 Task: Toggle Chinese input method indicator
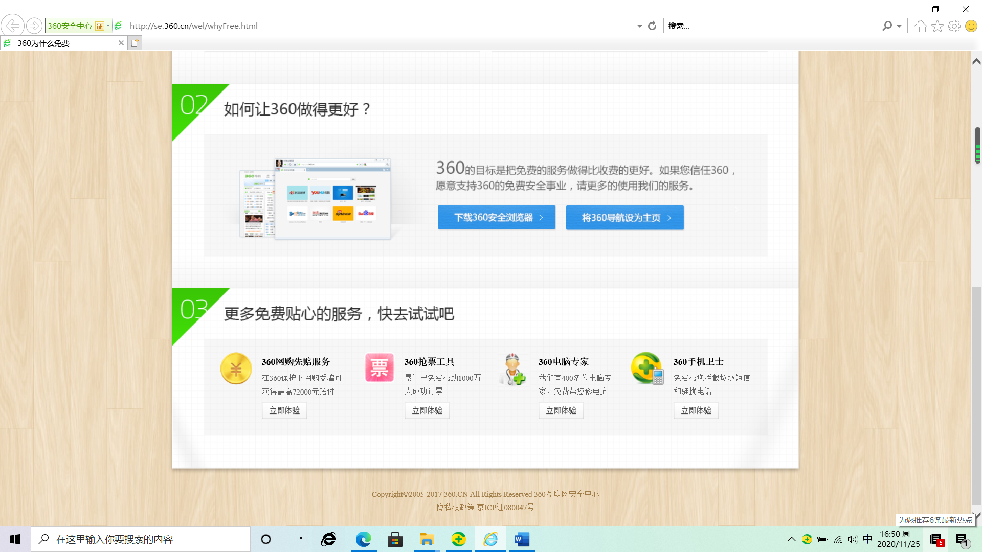coord(867,539)
